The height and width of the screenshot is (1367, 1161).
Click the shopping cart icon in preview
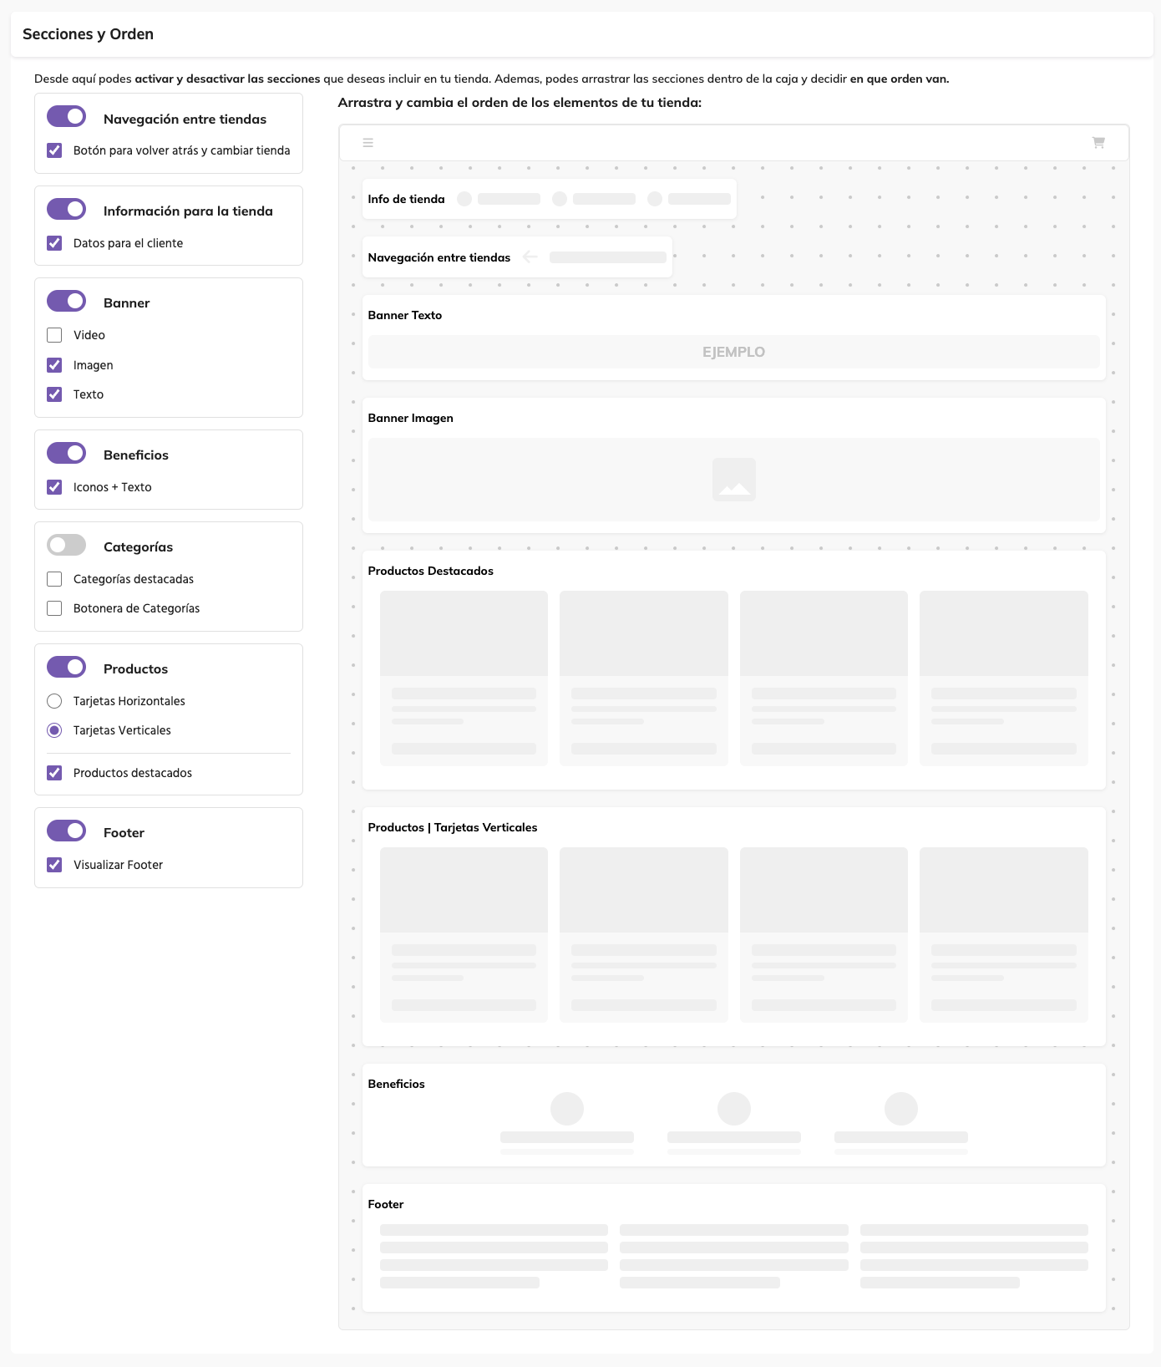click(x=1098, y=143)
